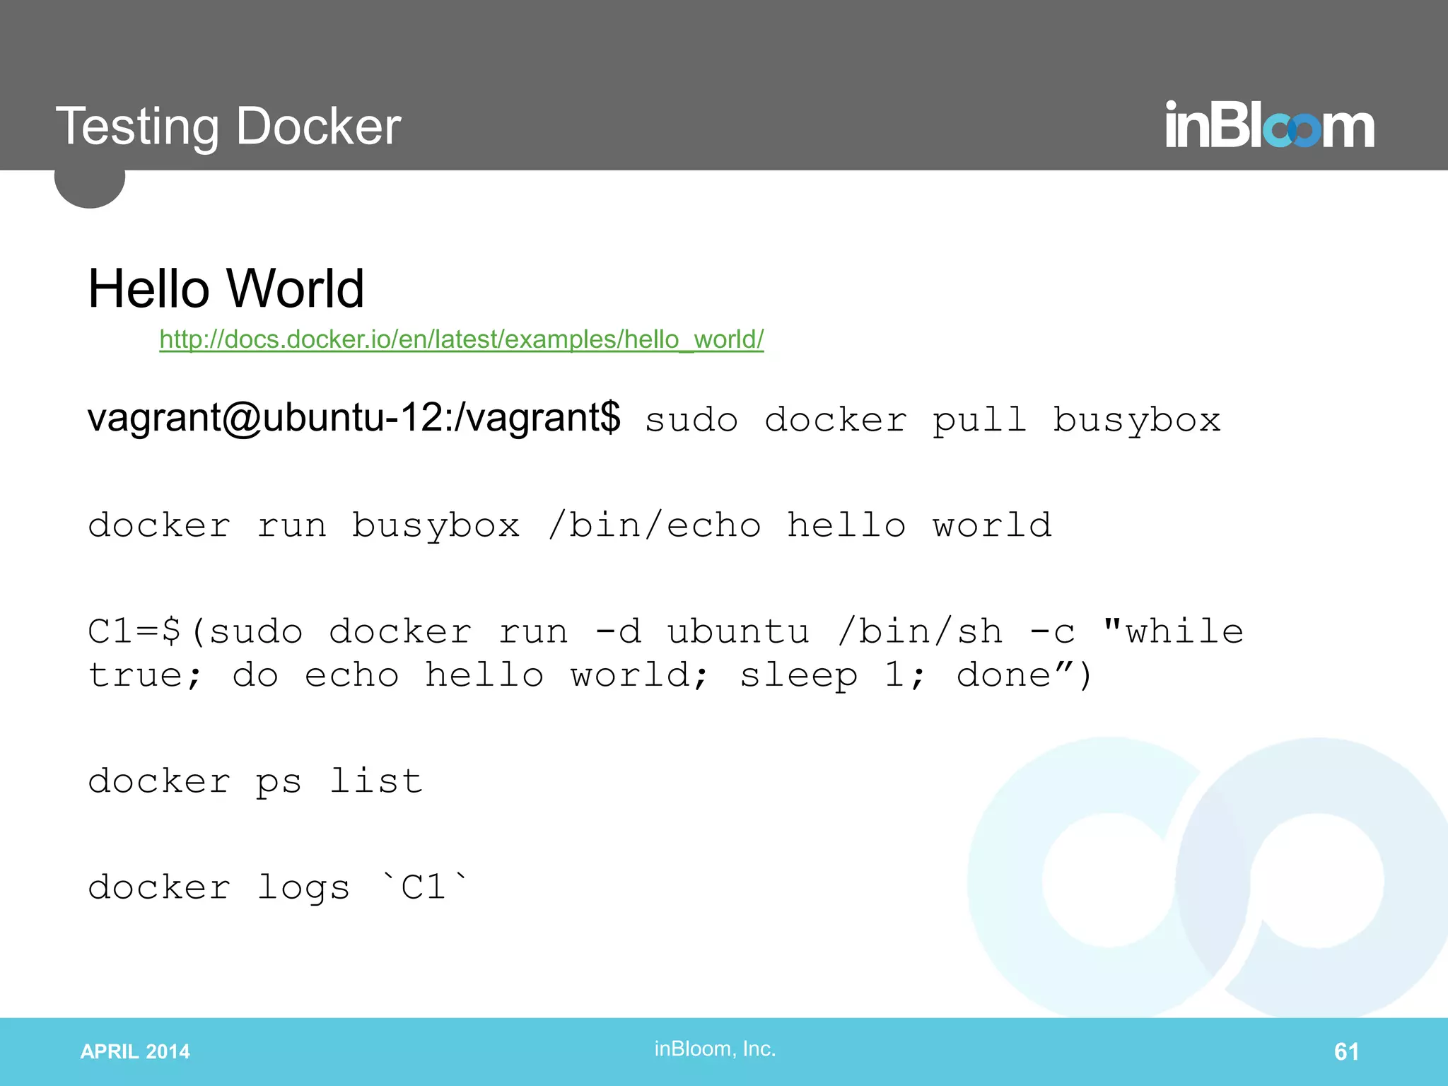Click the 'APRIL 2014' footer date
This screenshot has width=1448, height=1086.
[135, 1051]
